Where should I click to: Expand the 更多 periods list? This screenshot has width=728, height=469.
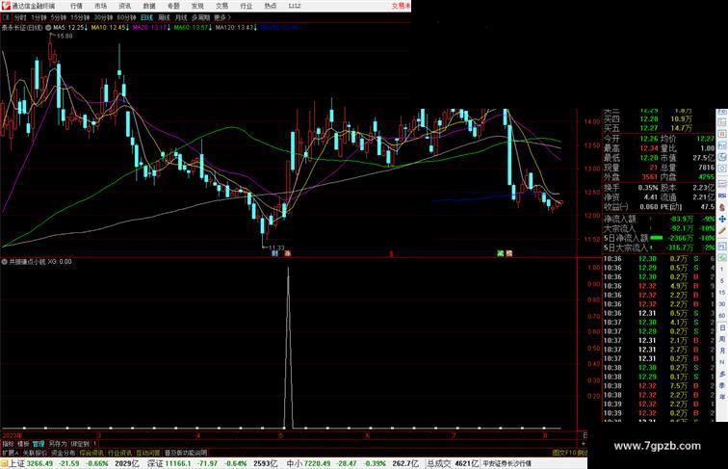pos(222,17)
